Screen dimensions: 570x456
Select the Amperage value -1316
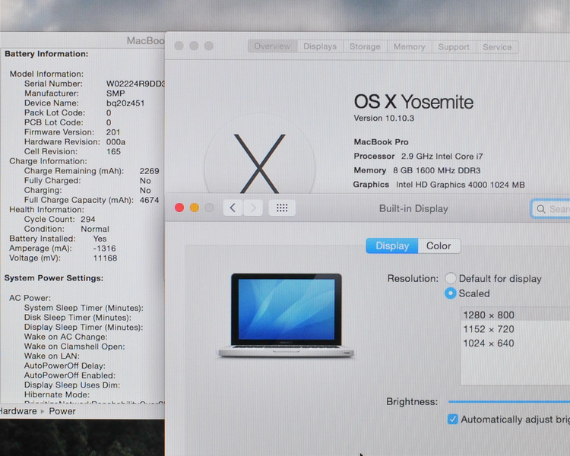point(104,249)
